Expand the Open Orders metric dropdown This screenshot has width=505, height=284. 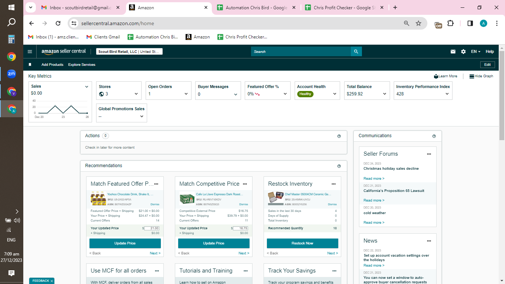tap(186, 94)
